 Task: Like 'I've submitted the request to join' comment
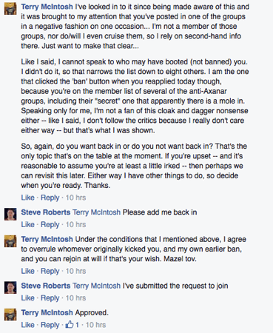pos(27,298)
